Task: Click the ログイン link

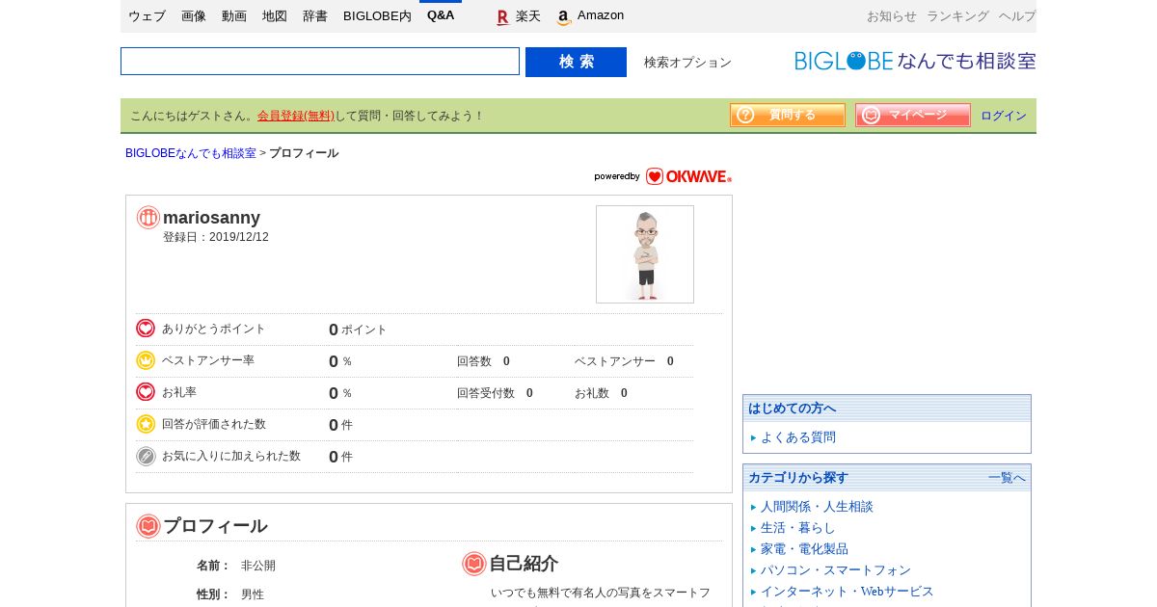Action: point(1004,116)
